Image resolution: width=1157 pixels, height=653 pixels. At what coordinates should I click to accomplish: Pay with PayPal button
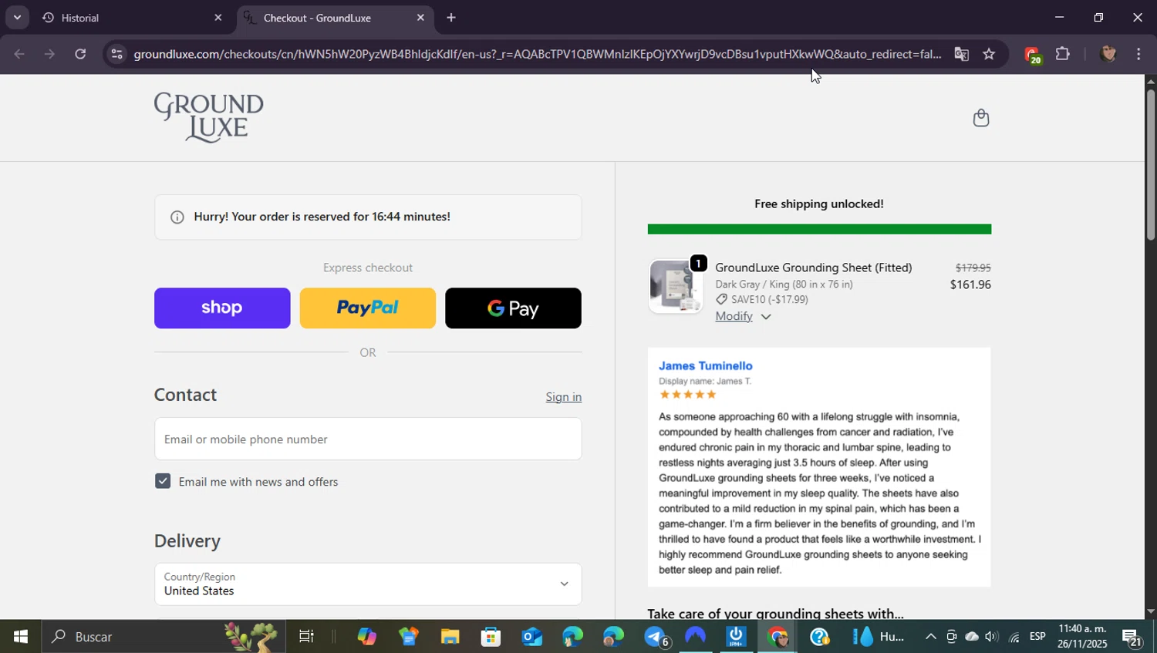pyautogui.click(x=368, y=308)
